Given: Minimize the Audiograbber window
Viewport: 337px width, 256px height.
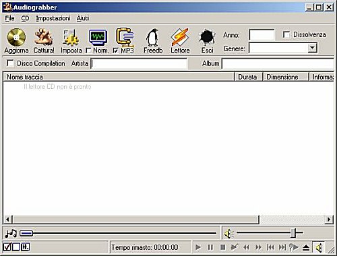Looking at the screenshot, I should pos(309,7).
